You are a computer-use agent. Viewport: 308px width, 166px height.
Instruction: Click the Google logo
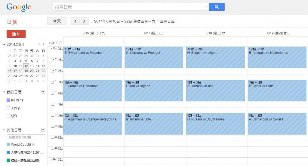point(19,7)
